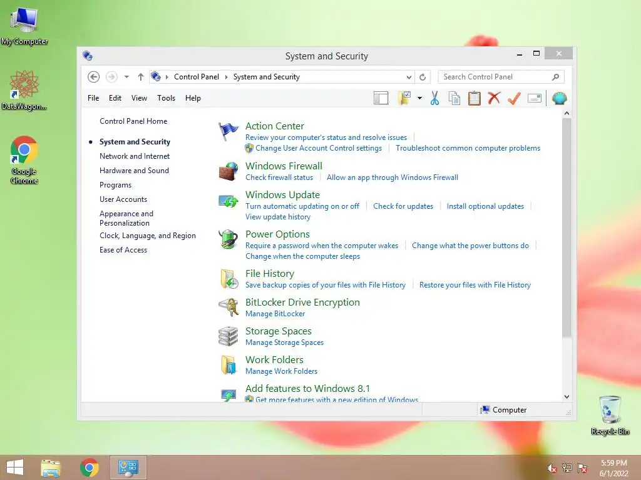Click the scrollbar down arrow
The height and width of the screenshot is (480, 641).
point(567,396)
